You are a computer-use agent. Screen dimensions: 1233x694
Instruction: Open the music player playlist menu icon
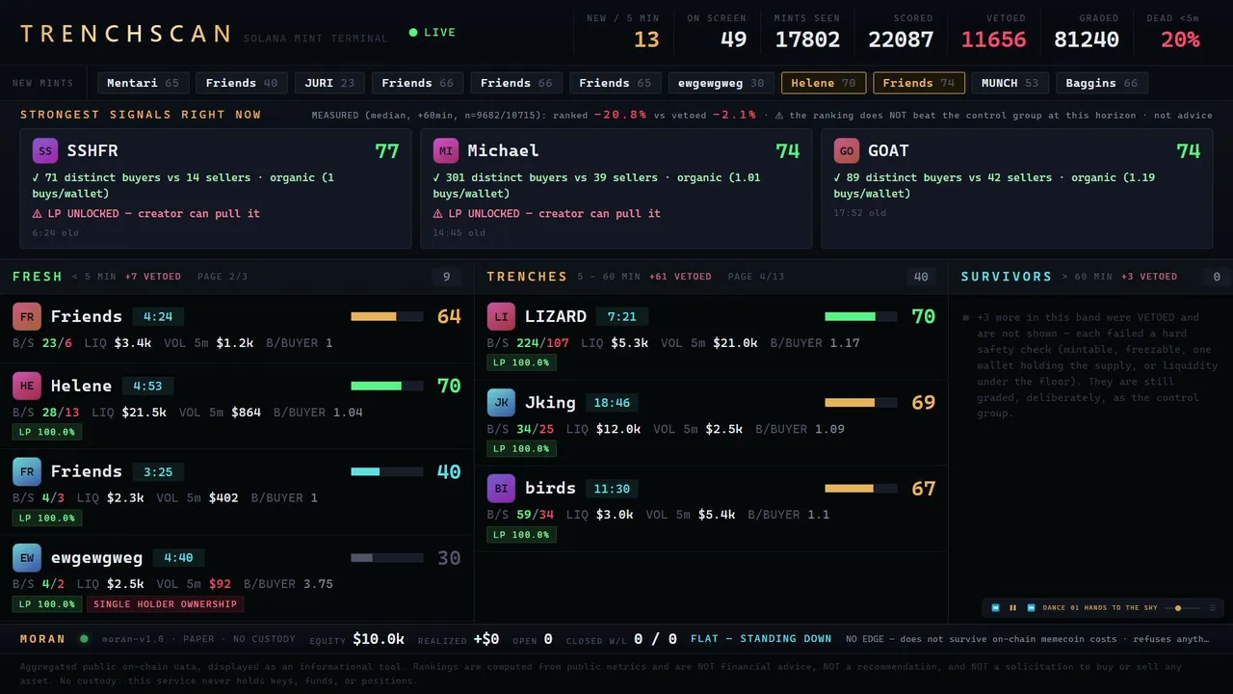(x=1212, y=608)
